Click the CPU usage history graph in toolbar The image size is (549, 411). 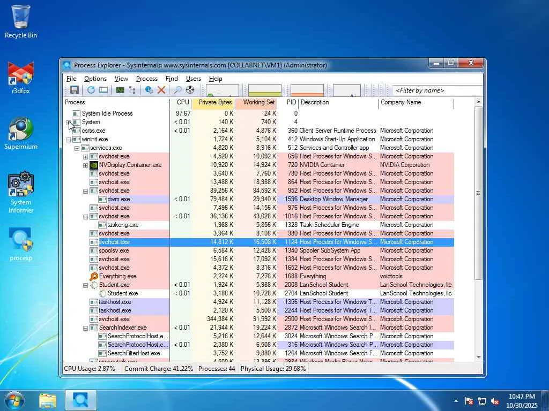[x=222, y=90]
